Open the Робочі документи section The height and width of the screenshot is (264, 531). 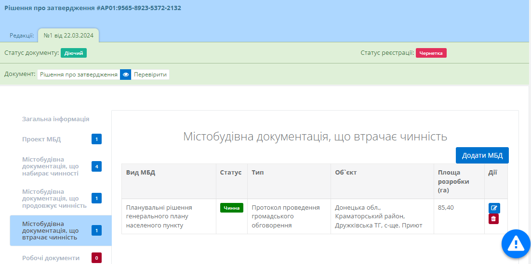click(x=51, y=258)
